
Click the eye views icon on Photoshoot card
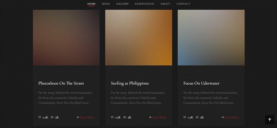click(52, 117)
